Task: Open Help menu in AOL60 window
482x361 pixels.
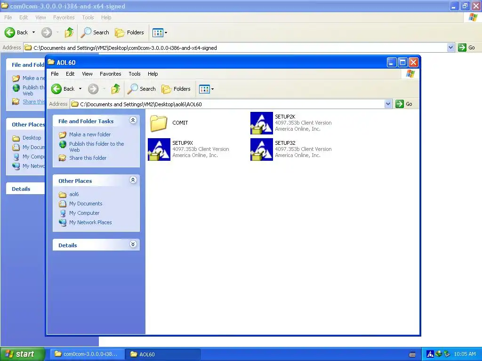Action: (x=153, y=74)
